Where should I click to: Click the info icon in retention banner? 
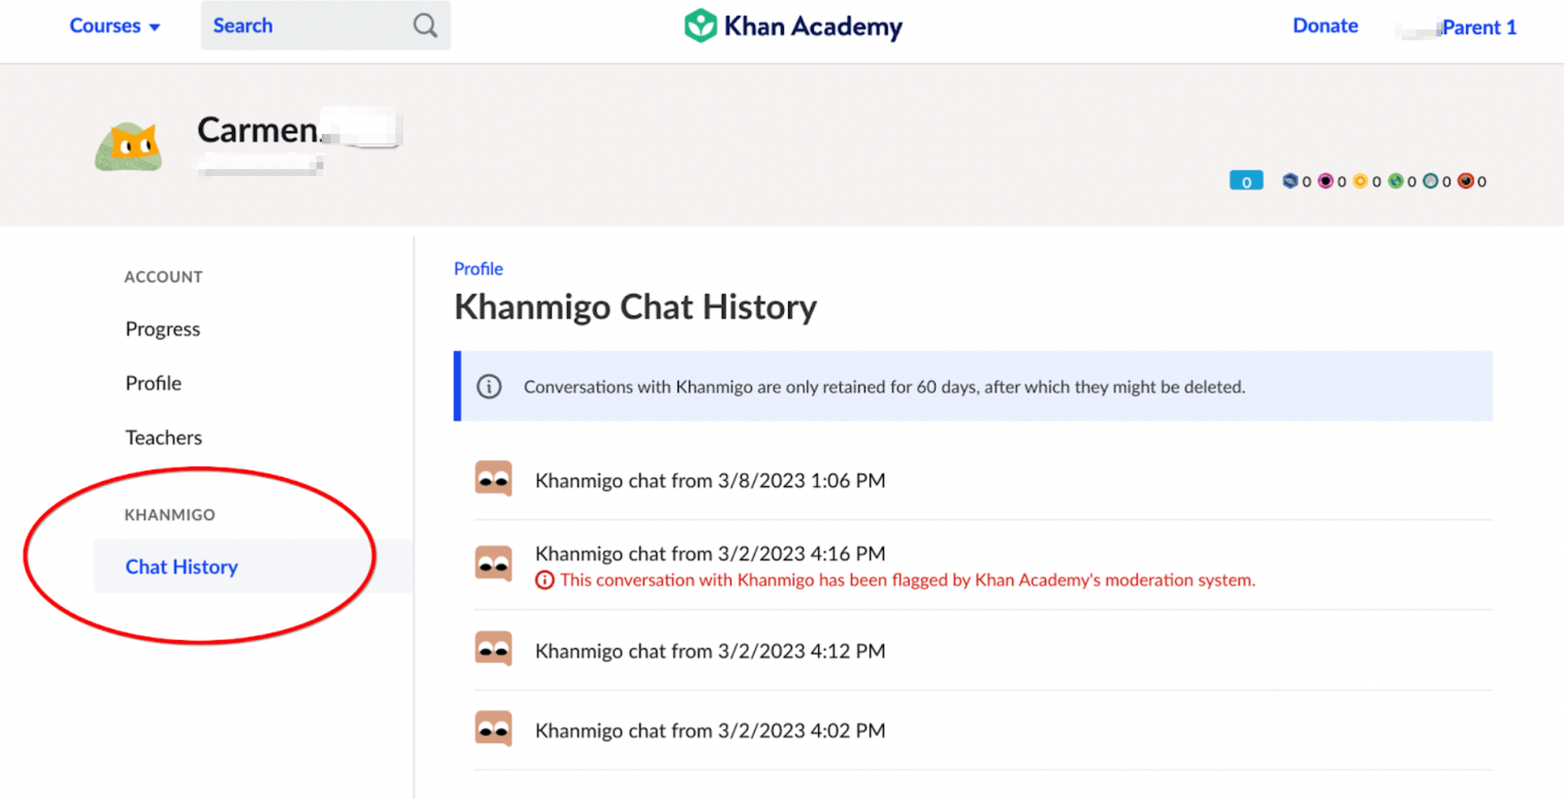[489, 387]
